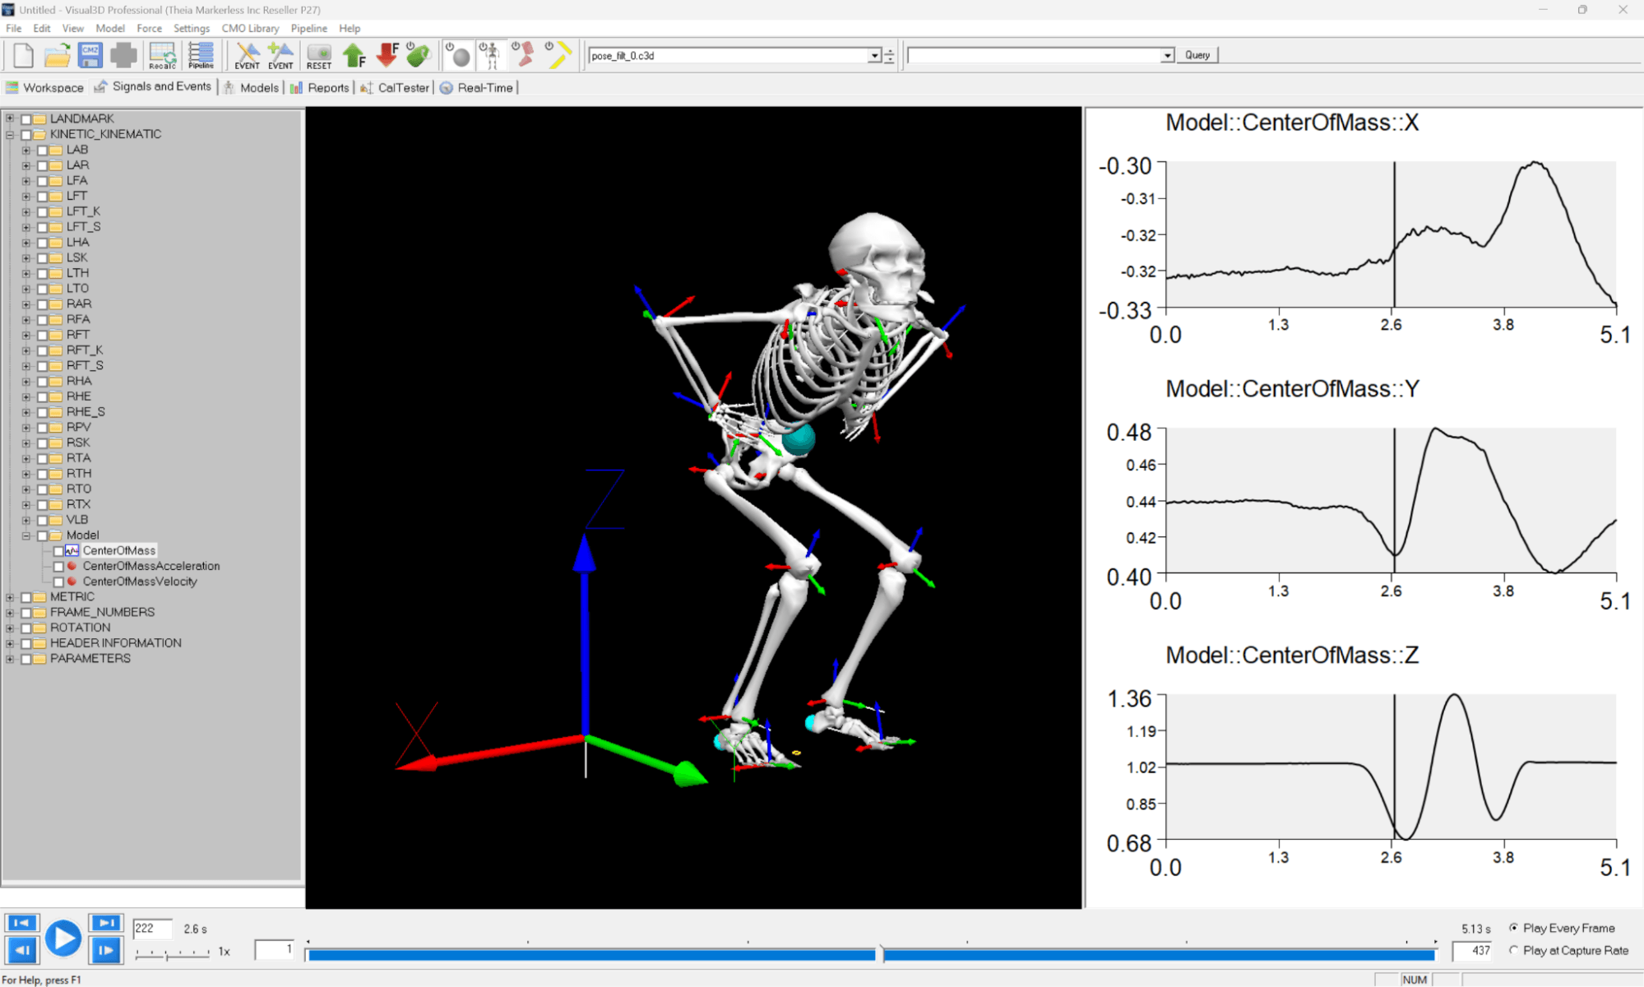This screenshot has height=987, width=1644.
Task: Click the Recalc toolbar icon
Action: (x=162, y=55)
